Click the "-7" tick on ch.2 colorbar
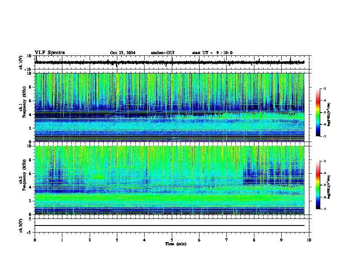The image size is (348, 269). [324, 209]
